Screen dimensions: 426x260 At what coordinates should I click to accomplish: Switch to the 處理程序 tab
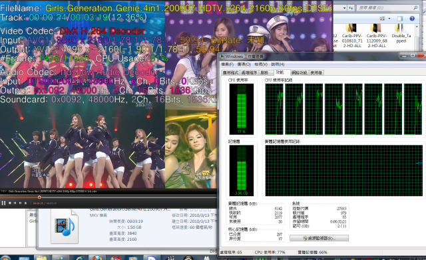click(249, 72)
